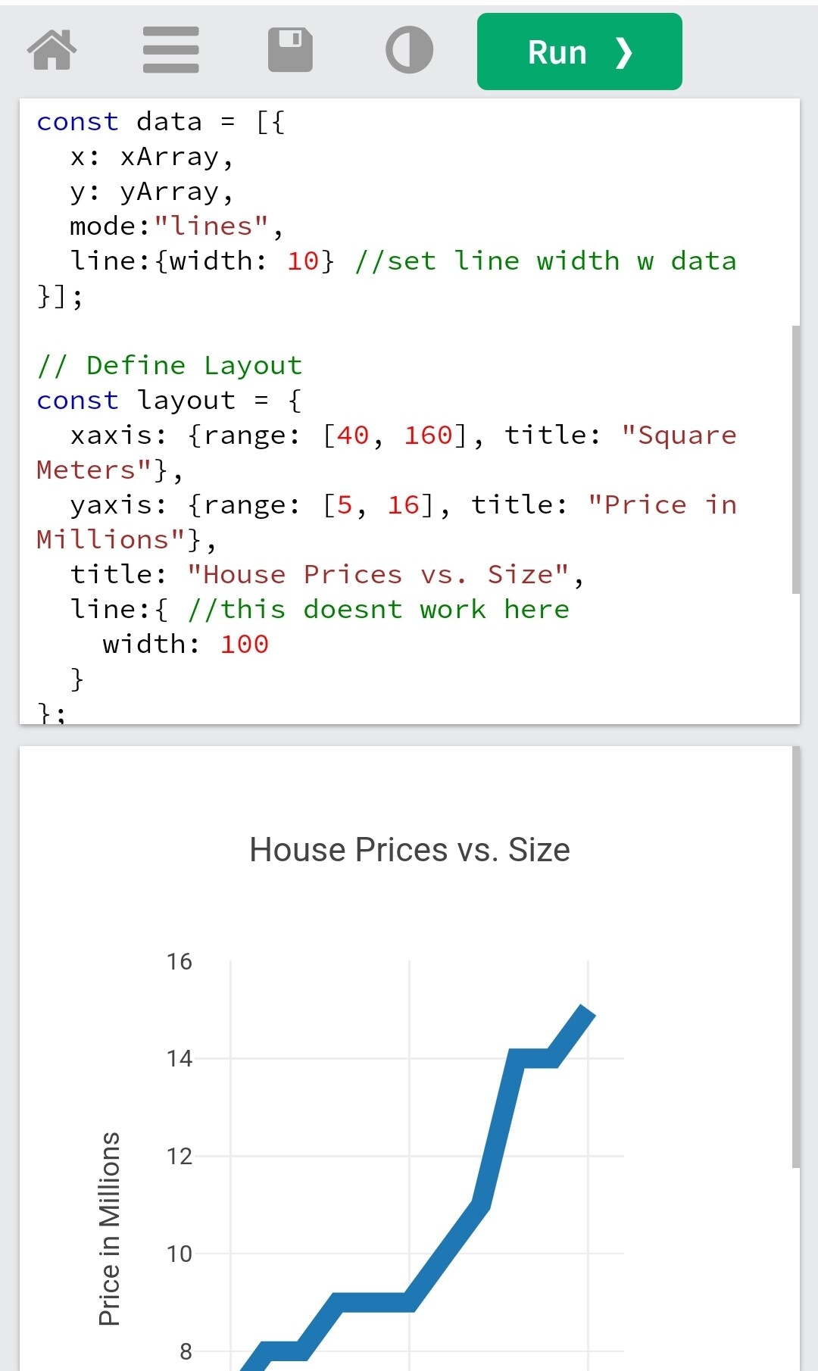The width and height of the screenshot is (818, 1371).
Task: Click the mode "lines" string
Action: (211, 226)
